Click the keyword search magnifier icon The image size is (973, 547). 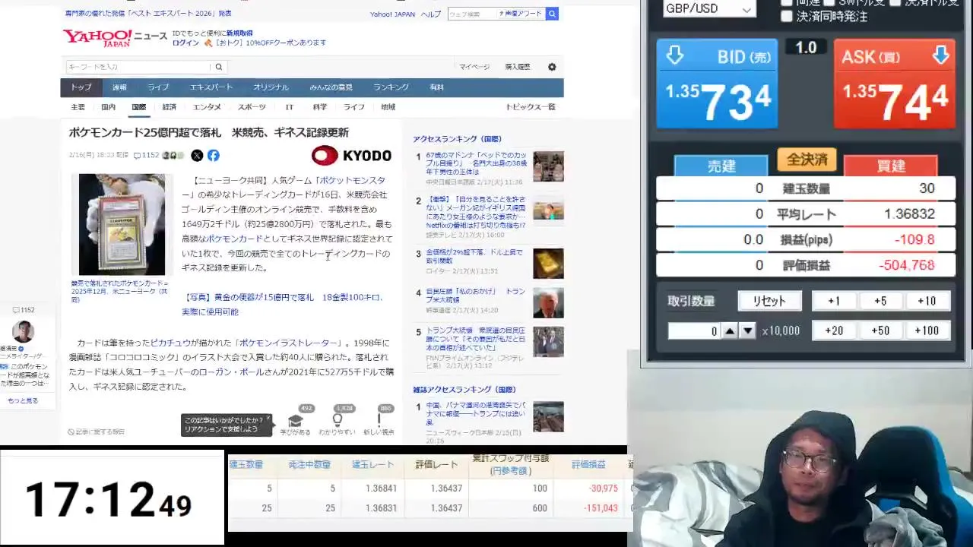pyautogui.click(x=218, y=67)
